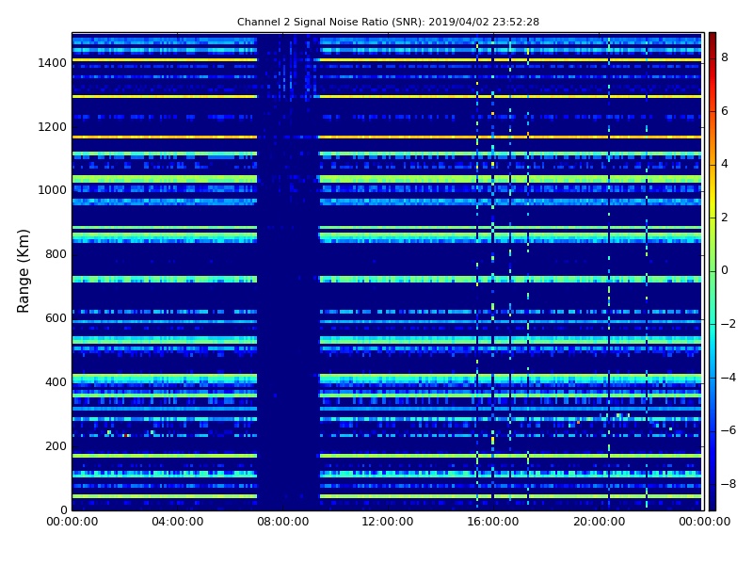Click colorbar tick label −8
The image size is (753, 565).
pos(729,484)
